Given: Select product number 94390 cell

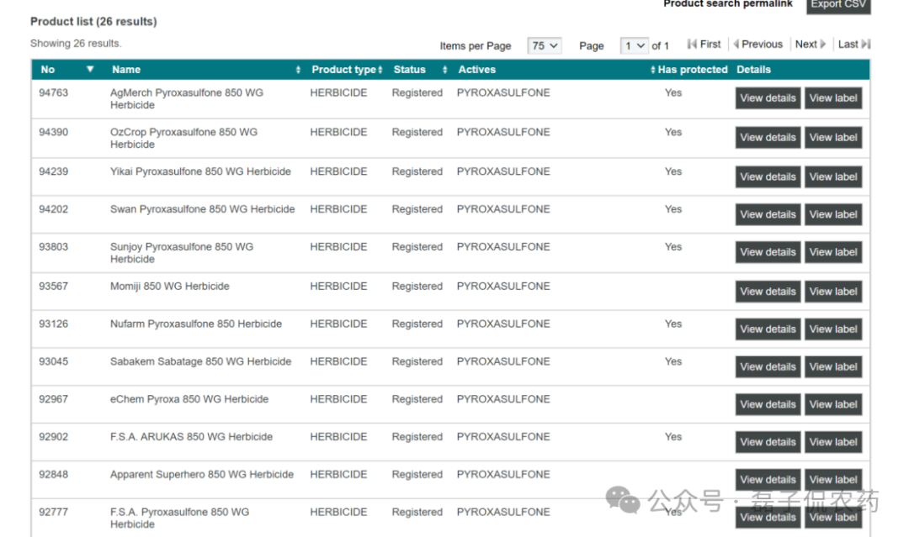Looking at the screenshot, I should pos(53,132).
